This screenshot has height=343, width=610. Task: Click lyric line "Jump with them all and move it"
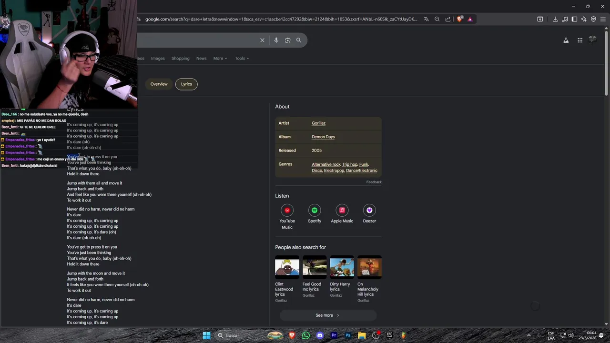(94, 183)
